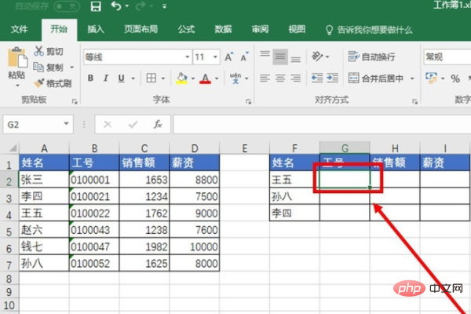Click the text orientation icon
The image size is (471, 314).
[317, 57]
